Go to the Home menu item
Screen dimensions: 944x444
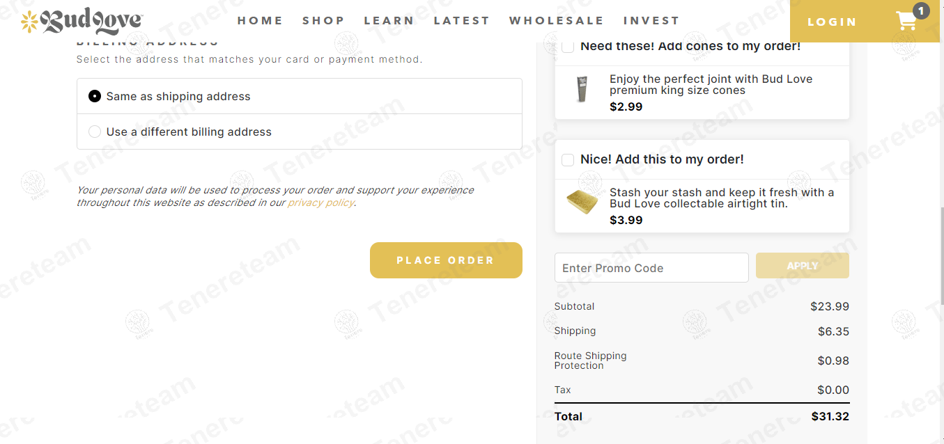pyautogui.click(x=260, y=21)
